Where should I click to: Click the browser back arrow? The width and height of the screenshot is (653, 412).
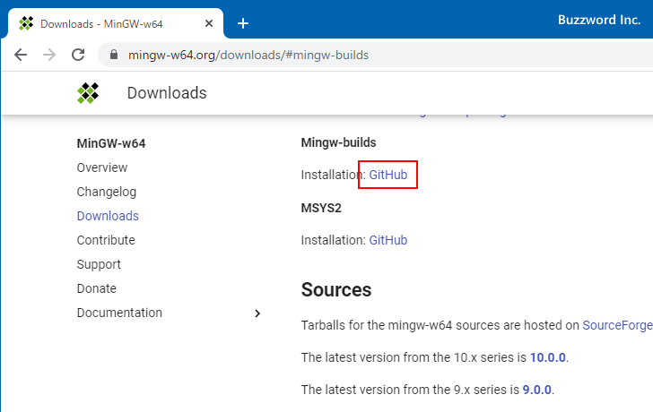(x=21, y=55)
